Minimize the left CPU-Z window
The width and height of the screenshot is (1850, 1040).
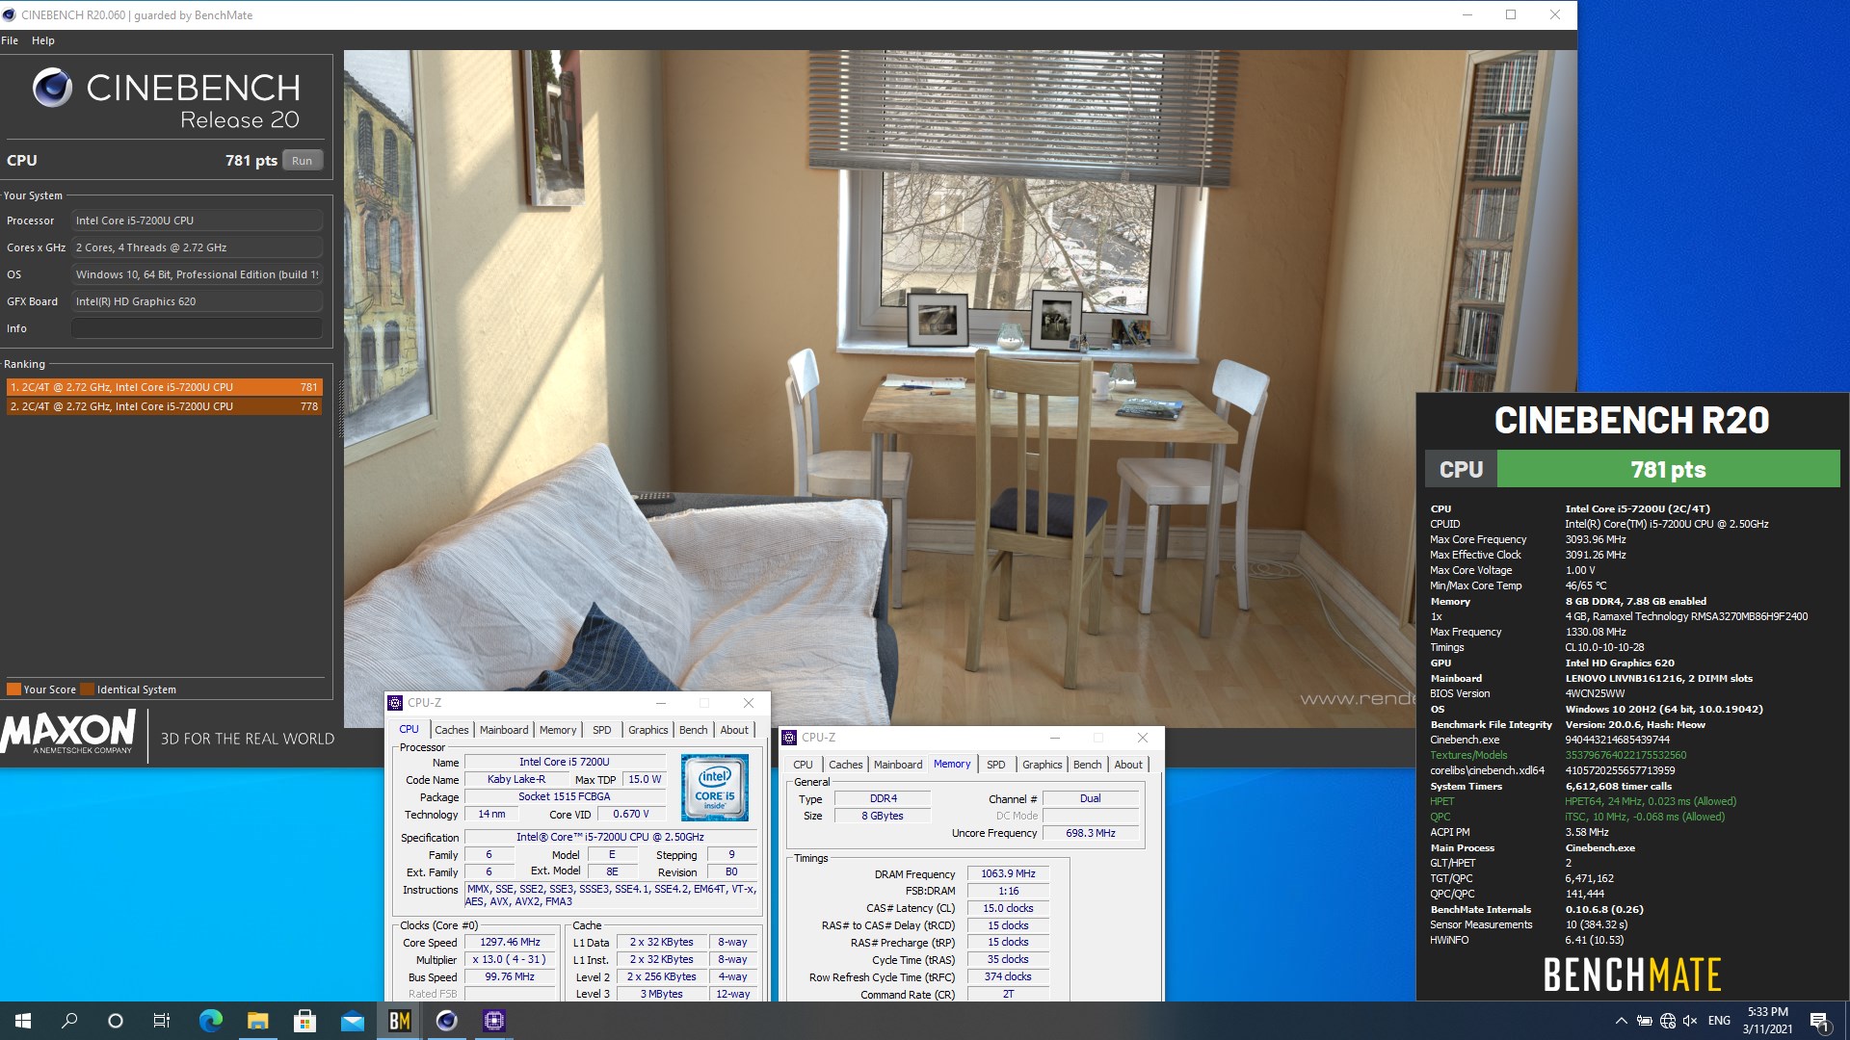661,703
